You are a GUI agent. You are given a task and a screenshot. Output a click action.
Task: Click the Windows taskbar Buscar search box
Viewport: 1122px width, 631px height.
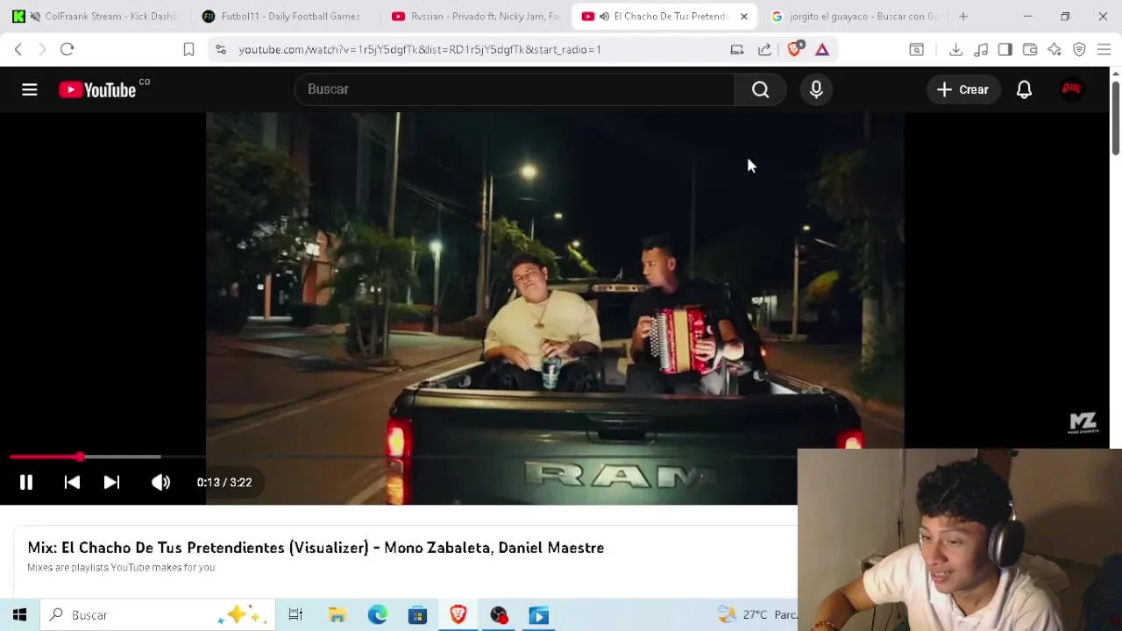158,615
